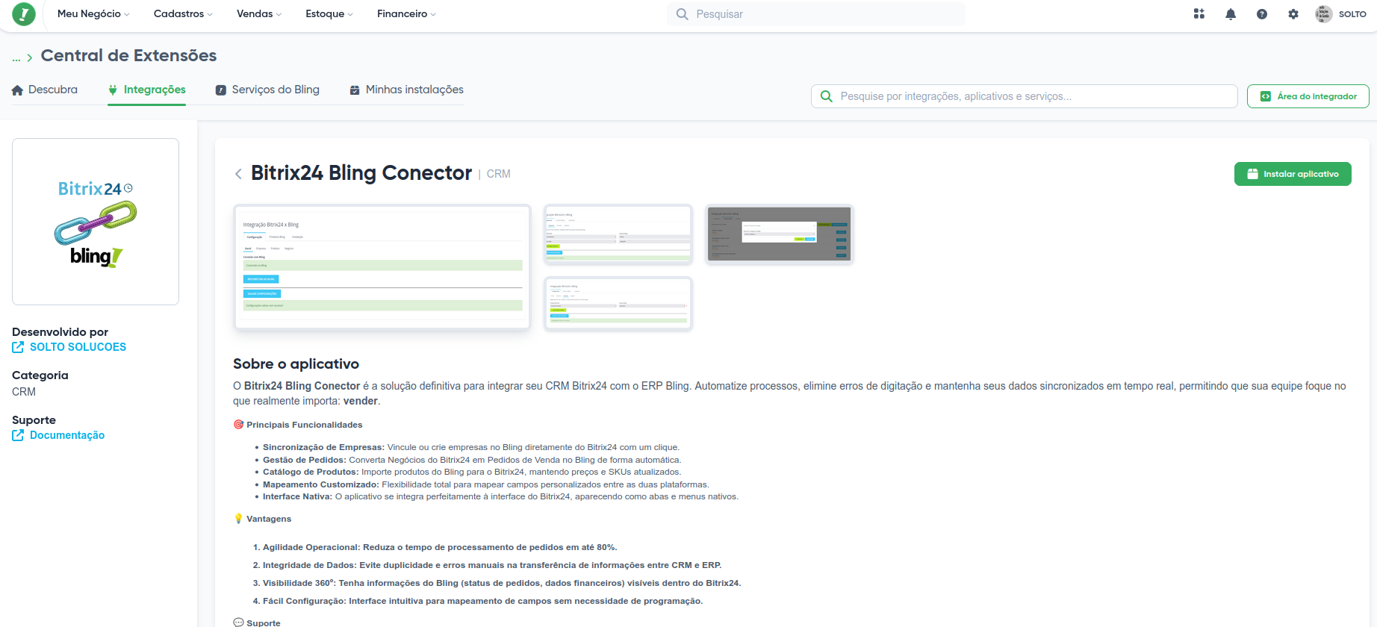1377x627 pixels.
Task: Click the Fácil Configuração item
Action: pyautogui.click(x=482, y=601)
